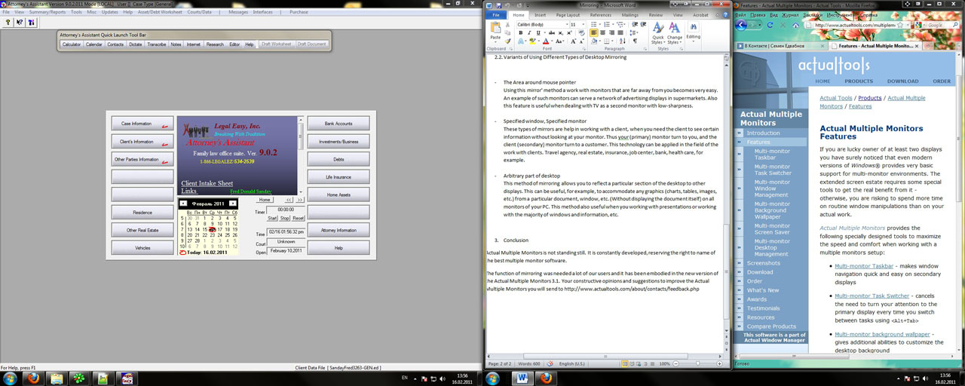Click PRODUCTS in actualtools site navigation
The image size is (965, 386).
pos(859,81)
